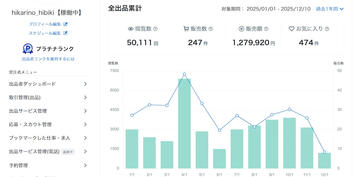Click the 4/1 bar in the chart

(184, 123)
